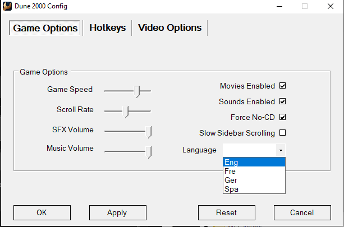Disable the Sounds Enabled checkbox
The image size is (344, 227).
pyautogui.click(x=283, y=102)
